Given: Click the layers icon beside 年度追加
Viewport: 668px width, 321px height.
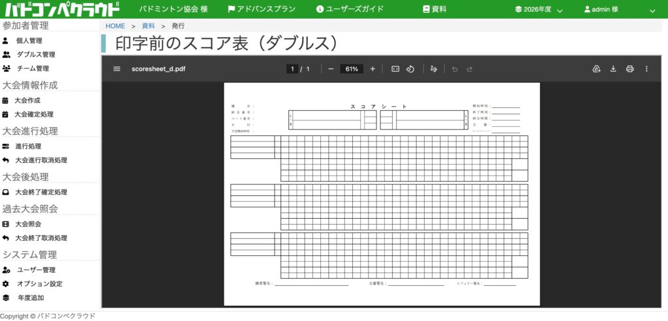Looking at the screenshot, I should pos(5,298).
